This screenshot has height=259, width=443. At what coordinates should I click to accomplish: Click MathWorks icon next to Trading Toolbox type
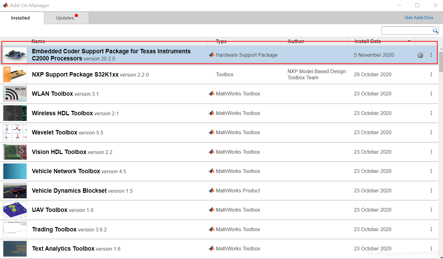pyautogui.click(x=211, y=229)
